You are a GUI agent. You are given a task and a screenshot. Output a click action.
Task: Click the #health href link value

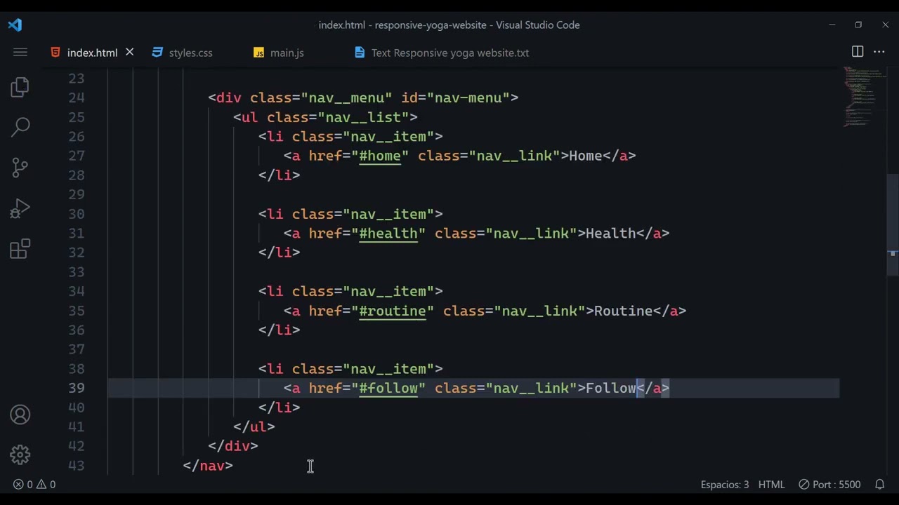388,233
